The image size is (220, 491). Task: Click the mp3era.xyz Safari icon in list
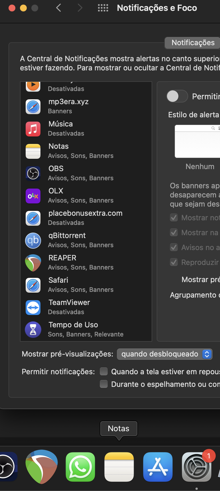point(33,107)
